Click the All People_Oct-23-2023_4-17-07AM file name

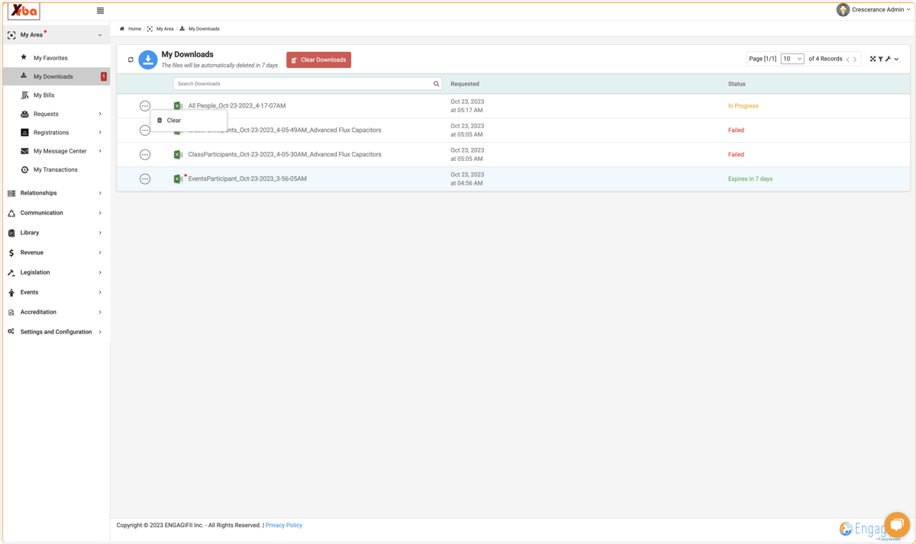[237, 106]
